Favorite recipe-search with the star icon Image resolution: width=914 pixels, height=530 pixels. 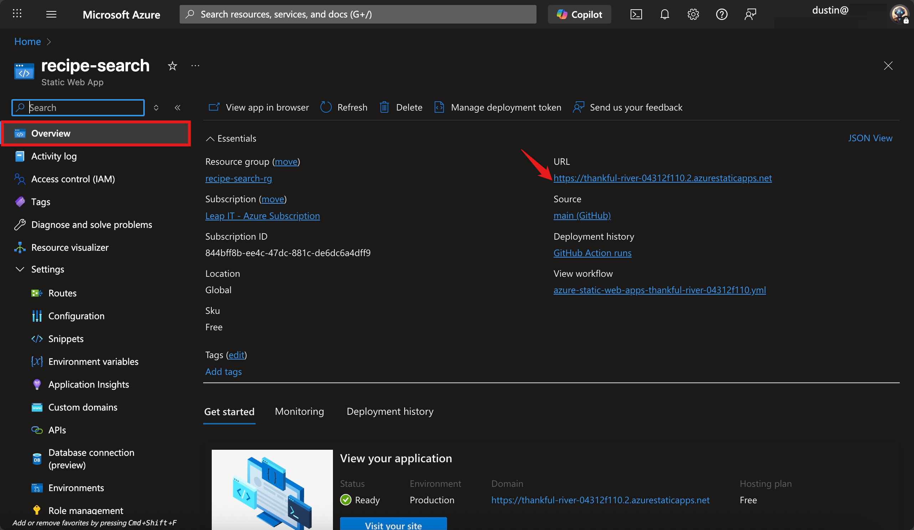coord(172,66)
